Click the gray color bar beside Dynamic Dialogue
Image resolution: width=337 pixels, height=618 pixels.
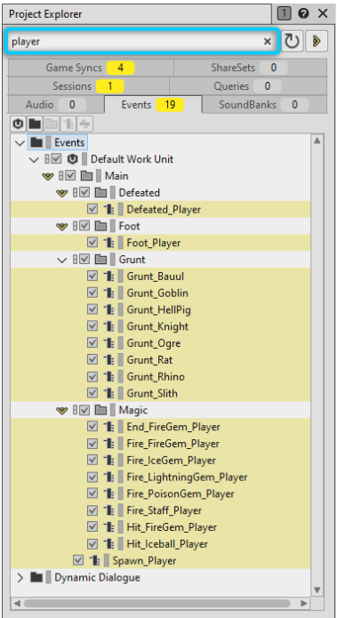49,578
